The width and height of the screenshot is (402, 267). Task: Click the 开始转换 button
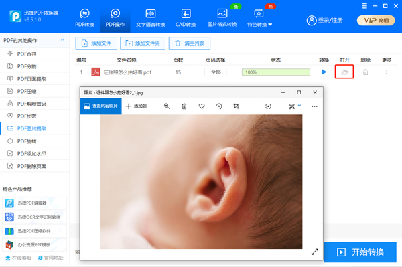[x=360, y=252]
